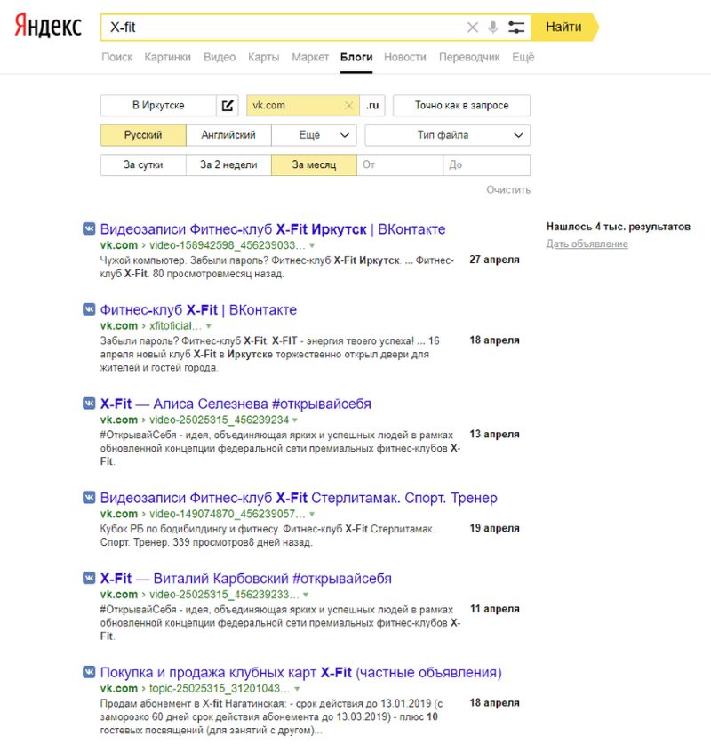
Task: Open Видеозаписи Фитнес-клуб X-Fit Иркутск result
Action: (x=273, y=229)
